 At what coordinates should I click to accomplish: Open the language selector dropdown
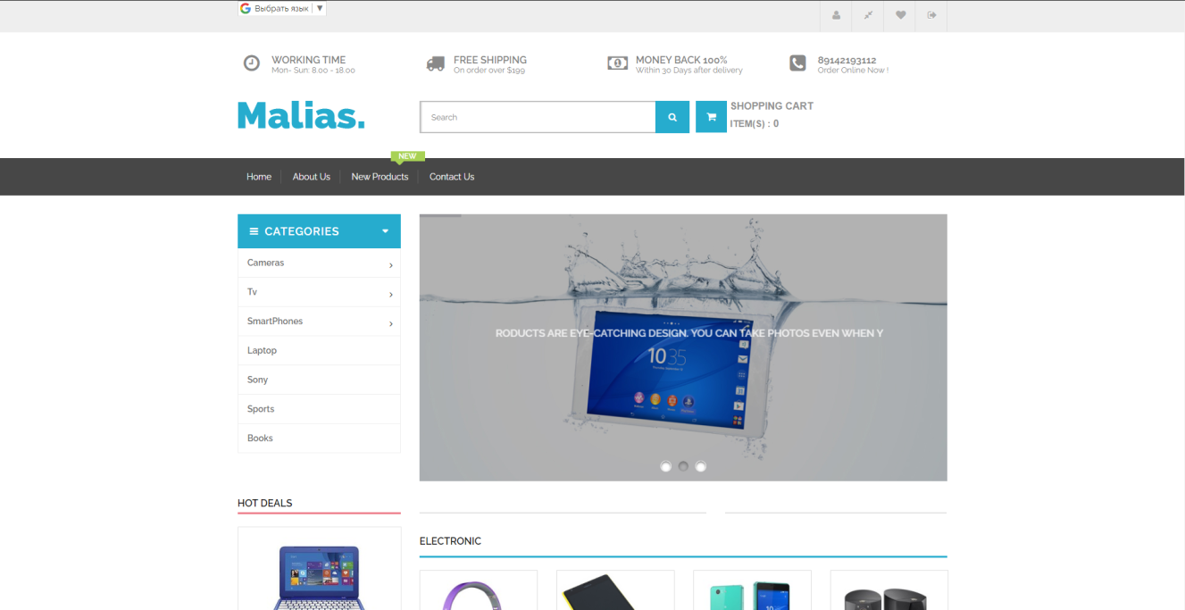pyautogui.click(x=282, y=8)
